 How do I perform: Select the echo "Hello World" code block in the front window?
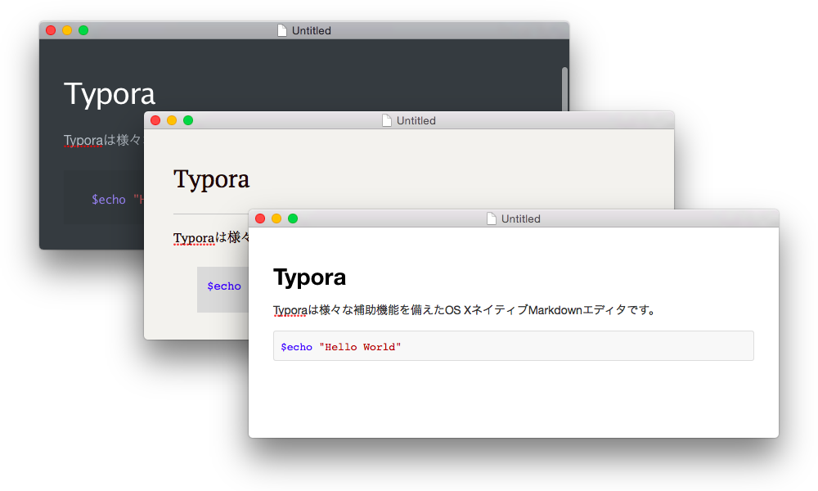[514, 345]
